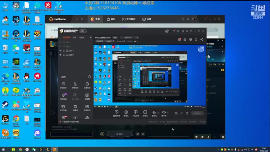The image size is (270, 152).
Task: Open the purple-badged microphone tool icon
Action: (63, 97)
